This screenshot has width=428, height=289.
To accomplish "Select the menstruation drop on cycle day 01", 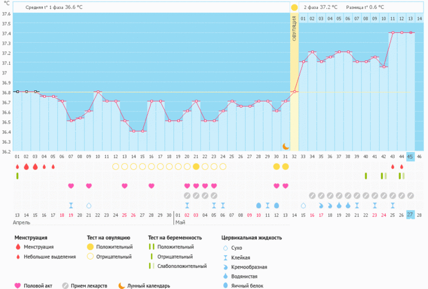I will (17, 166).
